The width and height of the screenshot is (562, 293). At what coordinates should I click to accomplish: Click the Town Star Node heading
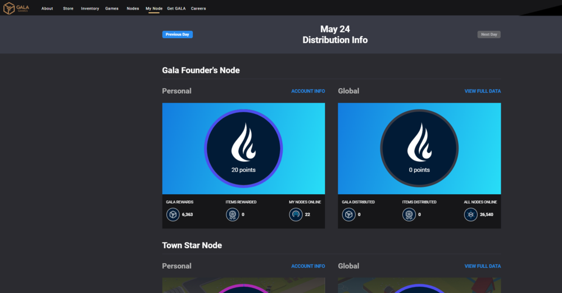(192, 245)
